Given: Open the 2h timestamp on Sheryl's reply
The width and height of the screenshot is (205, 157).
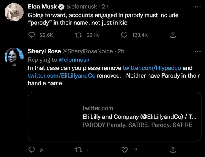Looking at the screenshot, I should (121, 51).
